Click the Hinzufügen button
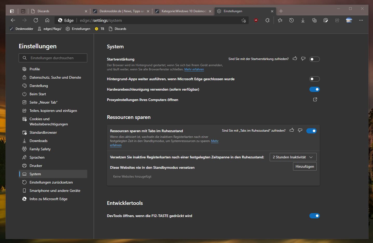Image resolution: width=373 pixels, height=243 pixels. pos(304,166)
